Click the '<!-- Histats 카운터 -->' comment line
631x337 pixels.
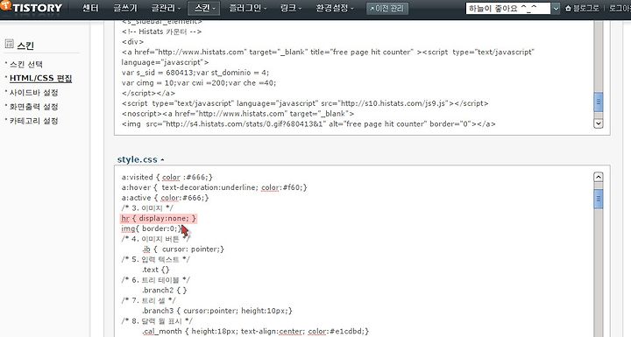coord(161,32)
